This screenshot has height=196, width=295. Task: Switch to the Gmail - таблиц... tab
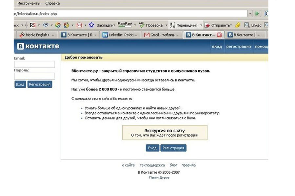162,35
